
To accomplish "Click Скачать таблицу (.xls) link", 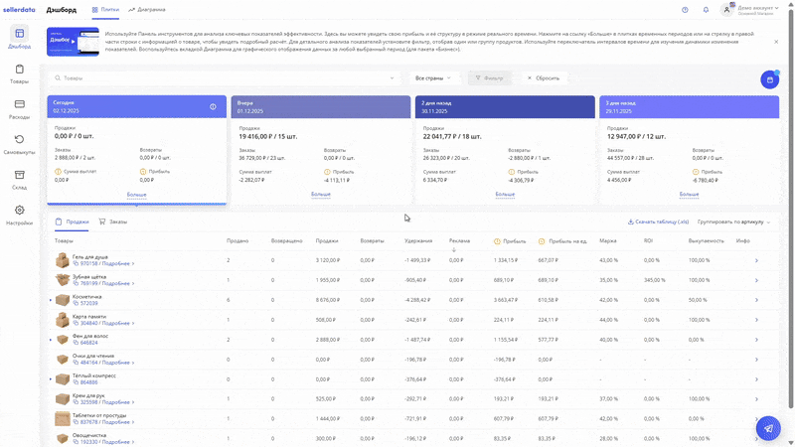I will 658,222.
